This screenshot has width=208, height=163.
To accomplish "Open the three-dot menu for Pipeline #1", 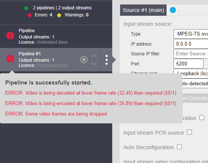I will [107, 60].
